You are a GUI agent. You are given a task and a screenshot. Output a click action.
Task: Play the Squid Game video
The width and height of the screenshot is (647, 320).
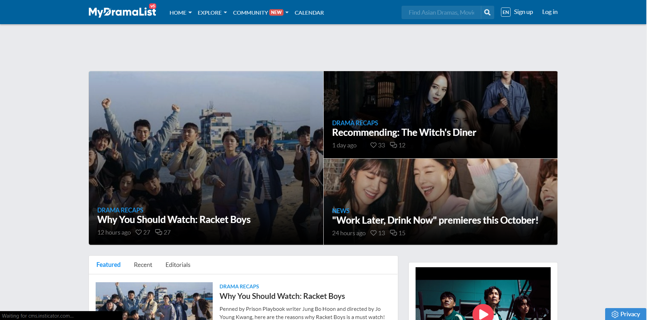click(x=482, y=313)
